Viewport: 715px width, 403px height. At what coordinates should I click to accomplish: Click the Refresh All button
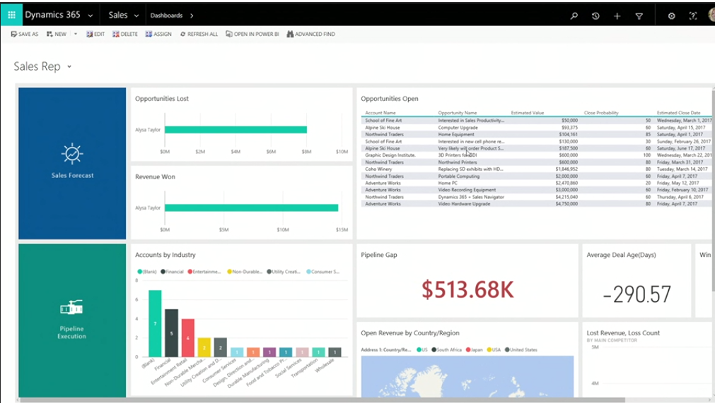199,34
